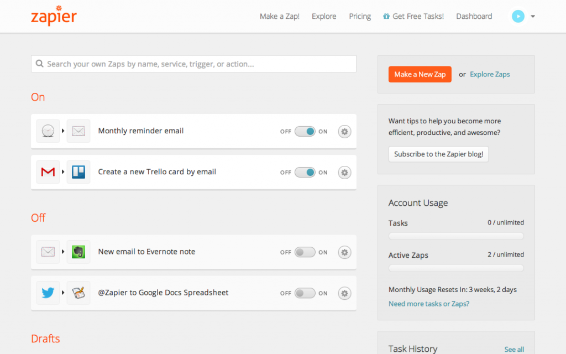Click clock trigger icon for Monthly reminder
Image resolution: width=566 pixels, height=354 pixels.
click(48, 131)
